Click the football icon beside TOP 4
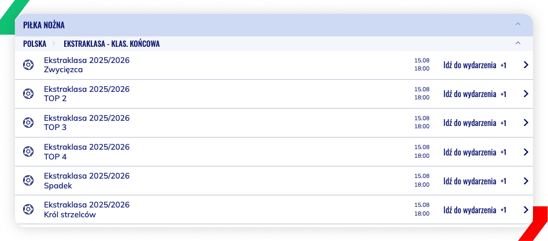This screenshot has width=548, height=241. click(x=28, y=152)
